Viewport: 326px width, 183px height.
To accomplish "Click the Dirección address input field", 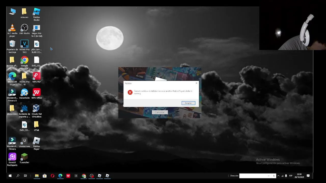I will tap(253, 176).
